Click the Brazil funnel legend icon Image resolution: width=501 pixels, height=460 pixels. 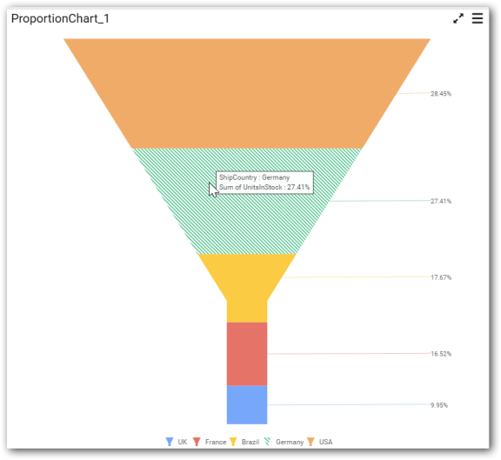[233, 442]
